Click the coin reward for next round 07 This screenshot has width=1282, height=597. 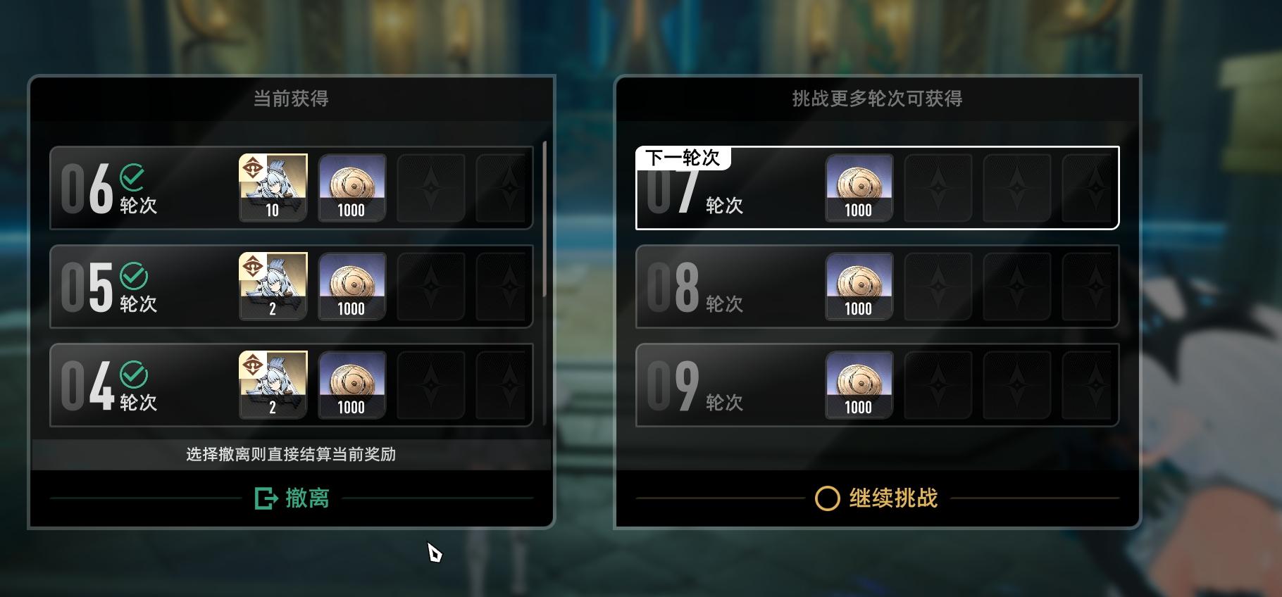click(859, 188)
